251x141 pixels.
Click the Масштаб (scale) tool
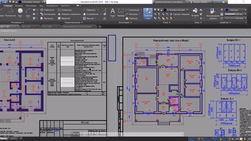point(64,18)
